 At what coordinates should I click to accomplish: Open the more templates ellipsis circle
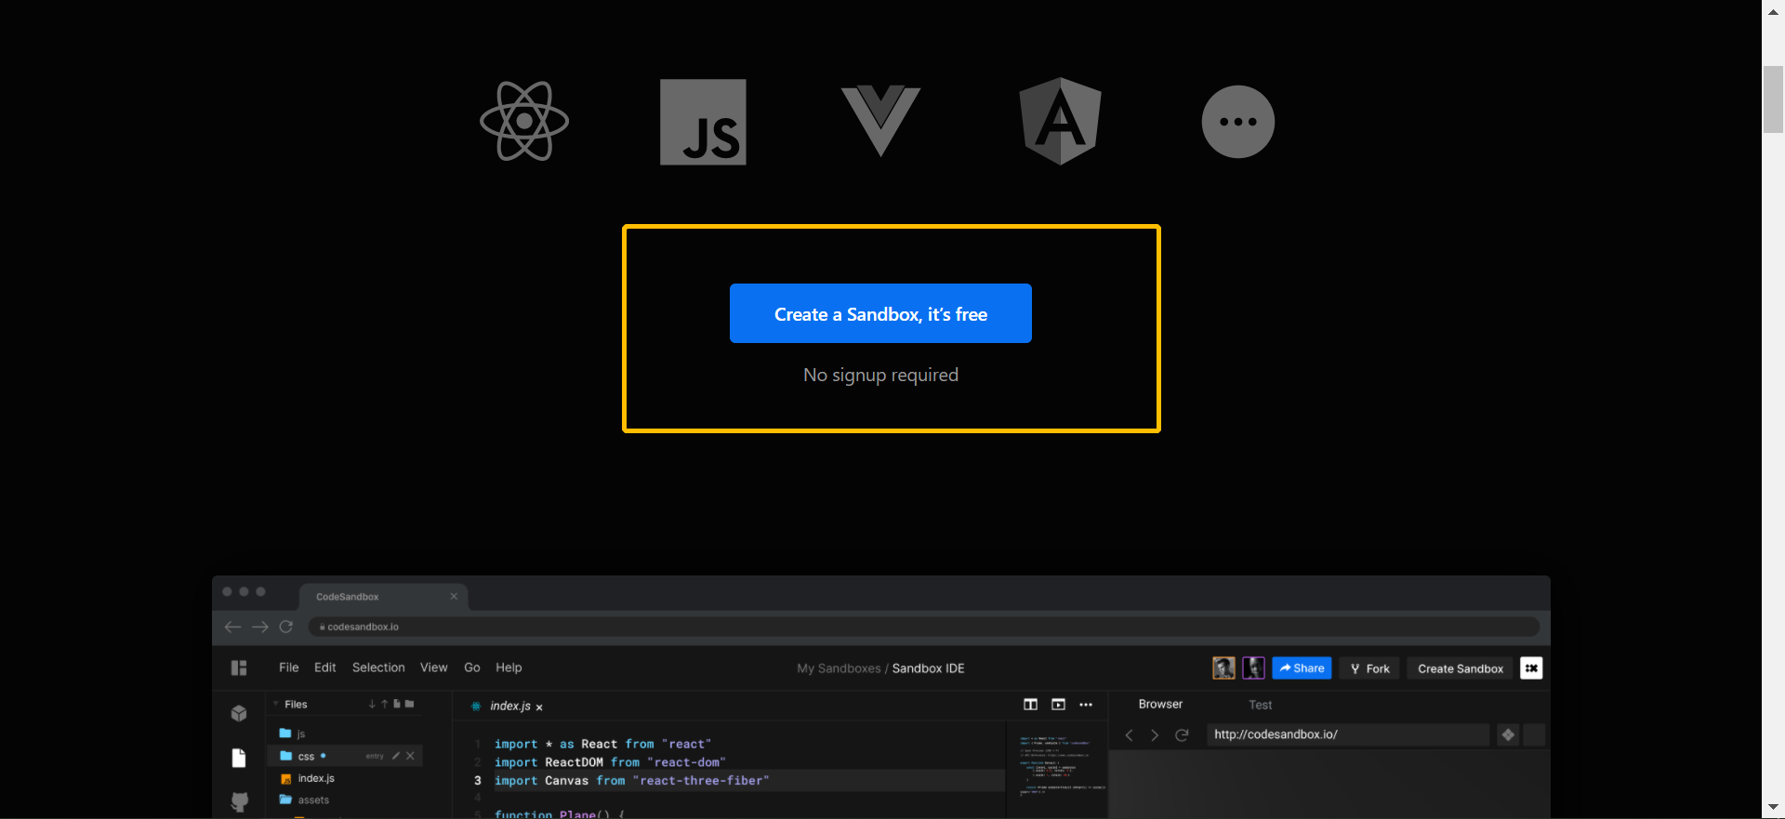click(1238, 122)
